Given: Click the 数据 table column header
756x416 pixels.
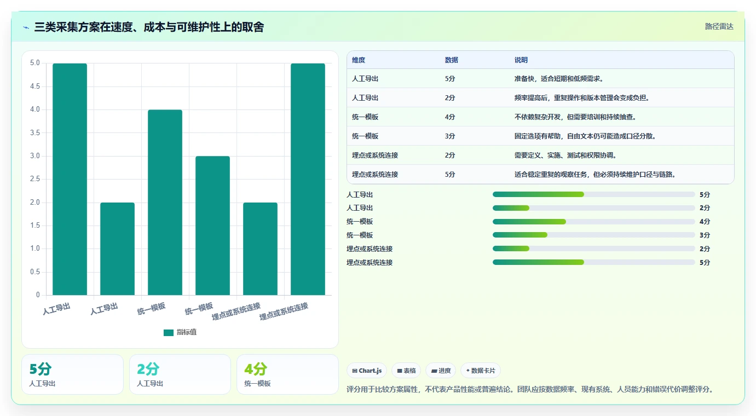Looking at the screenshot, I should [x=452, y=60].
